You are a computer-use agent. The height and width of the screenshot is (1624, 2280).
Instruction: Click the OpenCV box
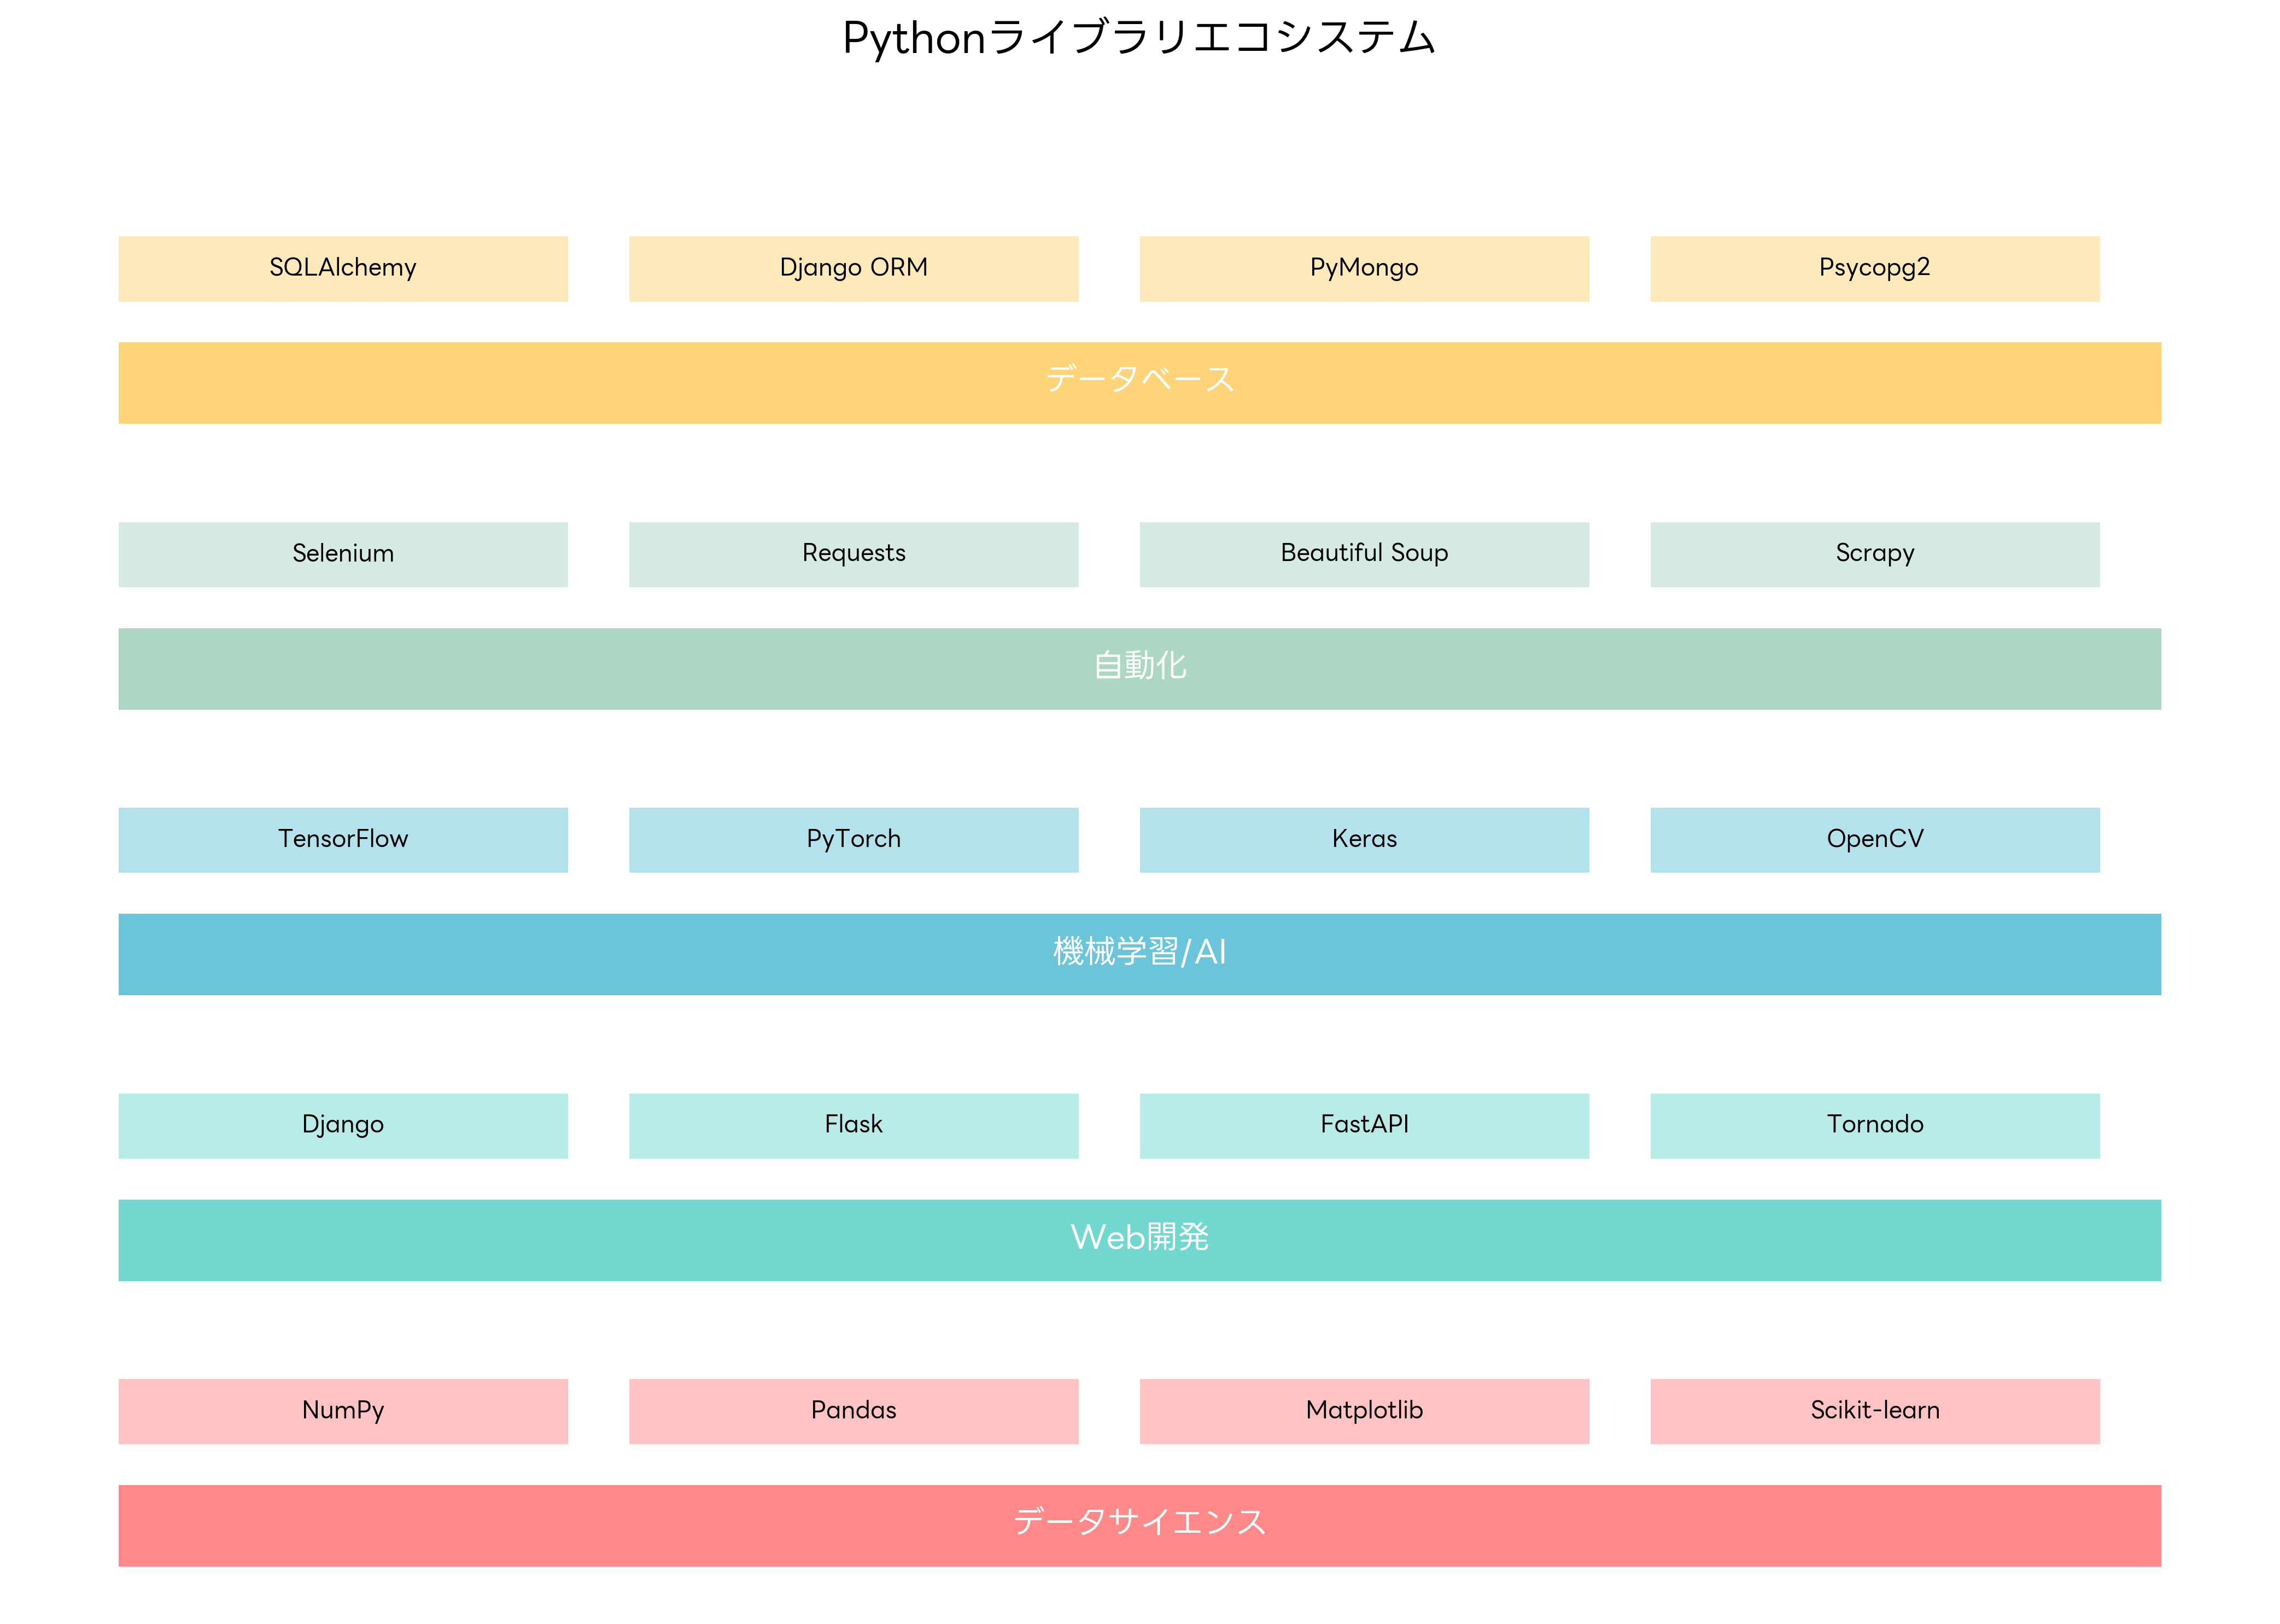point(1875,840)
